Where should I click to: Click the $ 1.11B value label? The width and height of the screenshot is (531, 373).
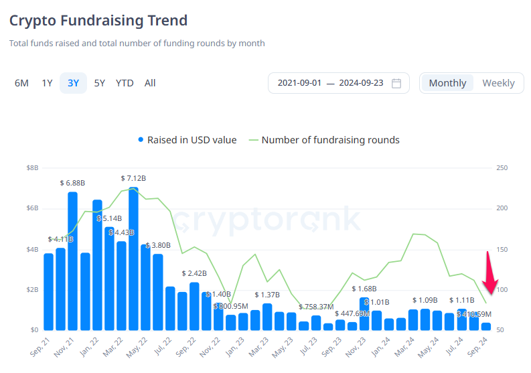(x=462, y=300)
